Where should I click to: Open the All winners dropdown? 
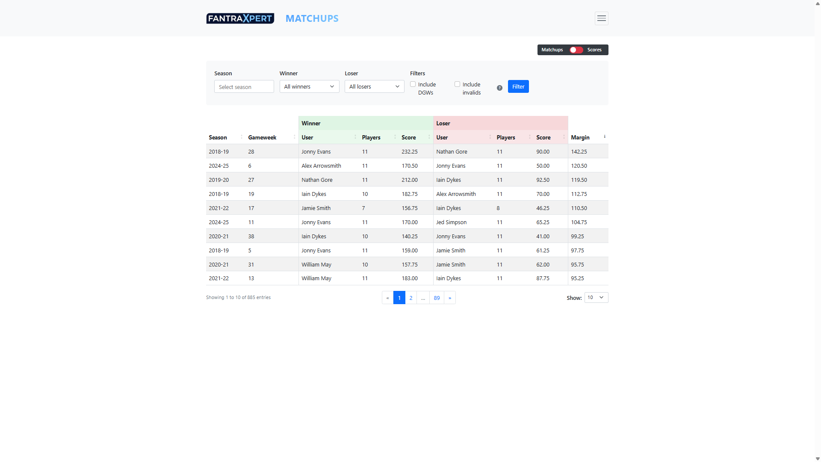tap(309, 86)
